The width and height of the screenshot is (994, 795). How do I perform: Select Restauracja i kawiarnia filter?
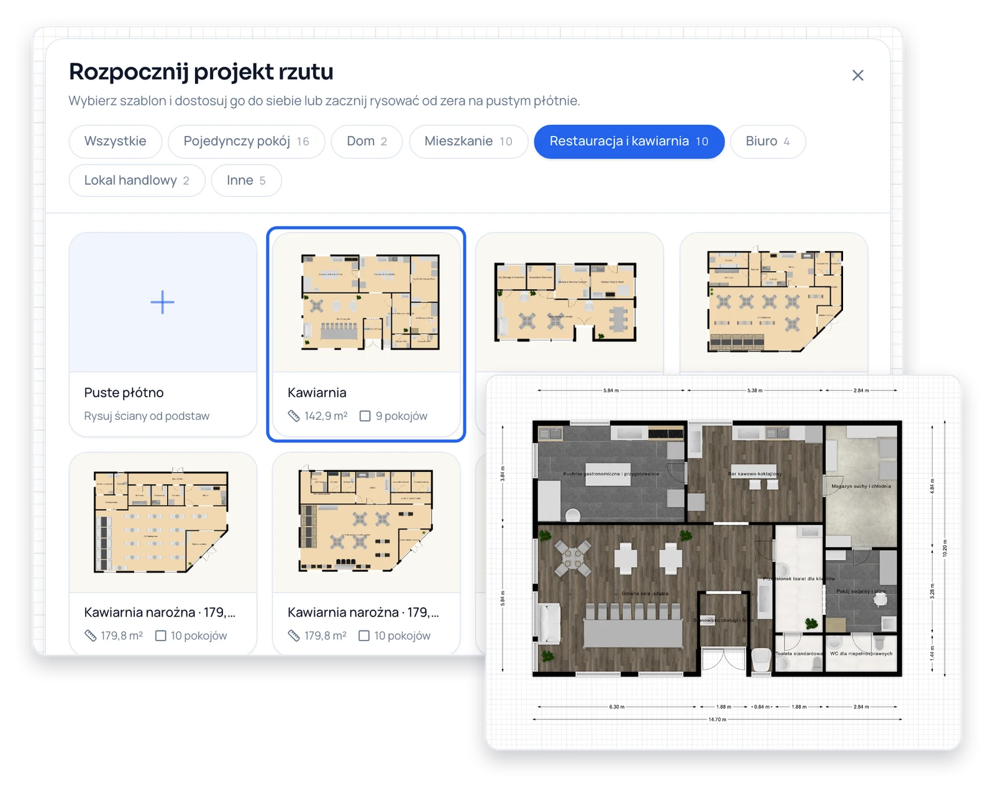tap(629, 142)
